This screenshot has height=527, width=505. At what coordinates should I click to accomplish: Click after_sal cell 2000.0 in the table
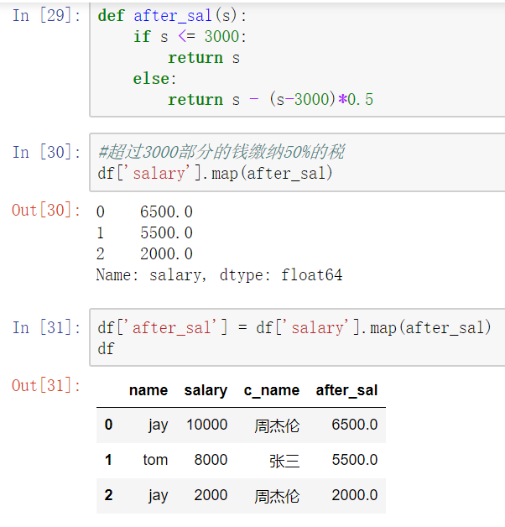tap(355, 495)
